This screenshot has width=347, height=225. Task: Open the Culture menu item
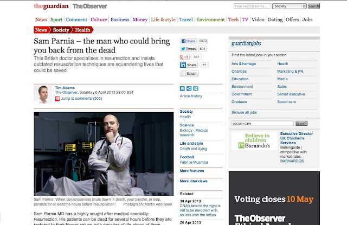99,20
